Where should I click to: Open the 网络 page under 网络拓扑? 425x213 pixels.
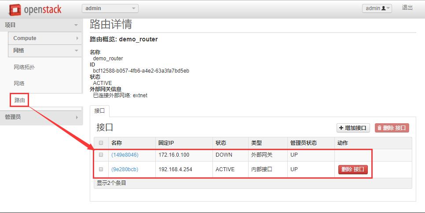point(19,84)
